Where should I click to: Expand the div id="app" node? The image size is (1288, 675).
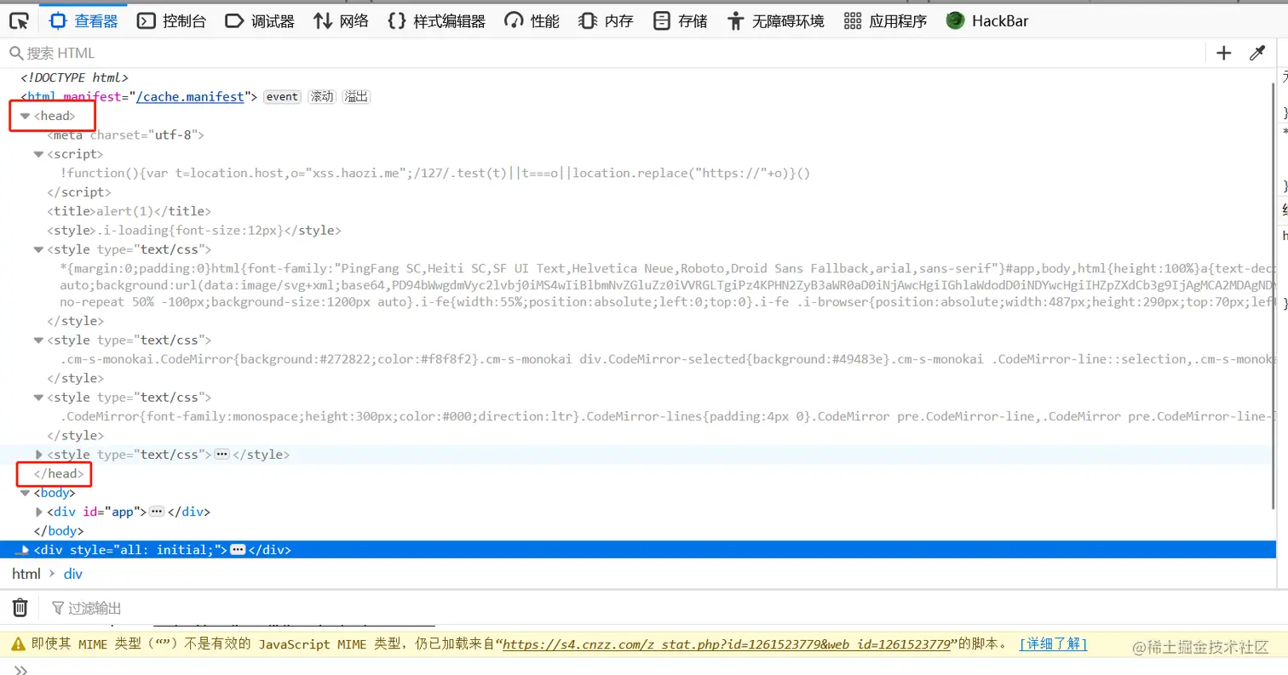coord(38,512)
